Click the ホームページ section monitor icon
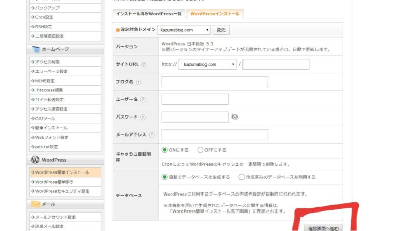 point(35,49)
